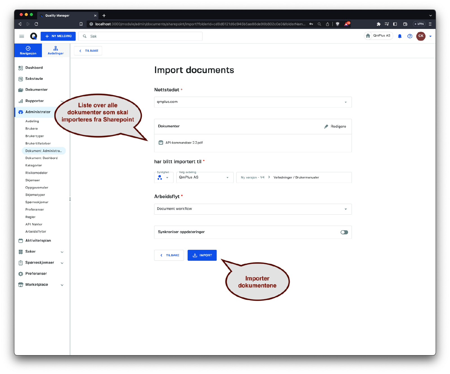Open the help question mark icon
This screenshot has height=374, width=450.
tap(410, 36)
